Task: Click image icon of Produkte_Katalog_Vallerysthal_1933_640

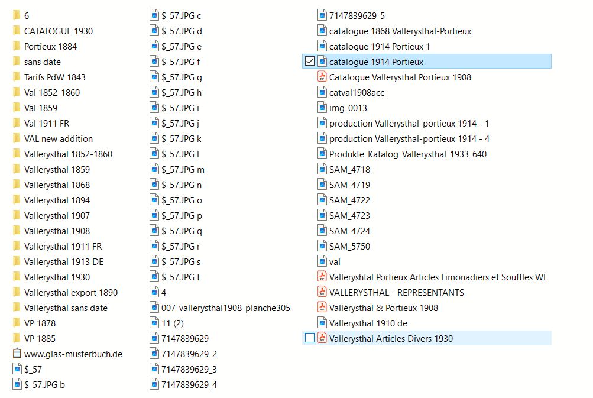Action: click(x=322, y=154)
